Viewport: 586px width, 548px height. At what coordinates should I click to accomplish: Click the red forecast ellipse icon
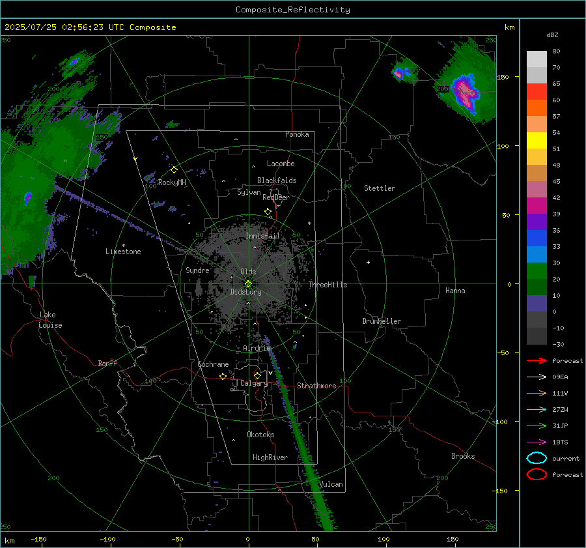click(537, 474)
